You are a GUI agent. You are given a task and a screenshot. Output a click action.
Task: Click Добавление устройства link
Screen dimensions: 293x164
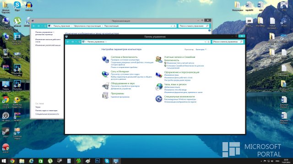(x=121, y=89)
